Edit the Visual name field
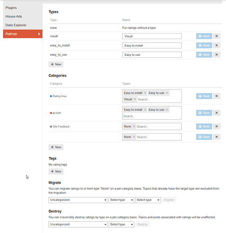This screenshot has width=226, height=233. (152, 36)
